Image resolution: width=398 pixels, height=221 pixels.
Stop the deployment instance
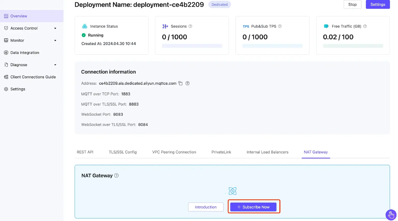(x=352, y=4)
